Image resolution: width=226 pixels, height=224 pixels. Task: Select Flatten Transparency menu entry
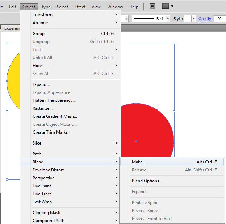tap(54, 100)
